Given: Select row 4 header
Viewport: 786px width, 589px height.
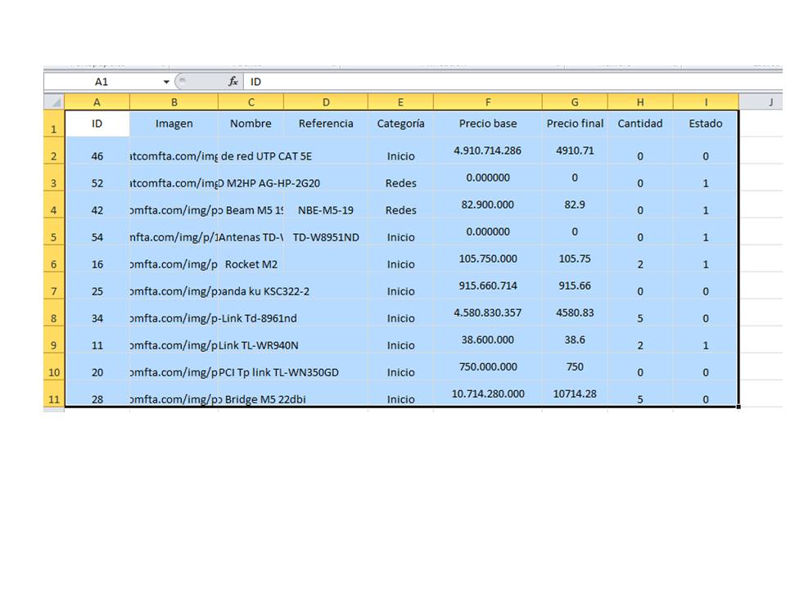Looking at the screenshot, I should point(54,205).
